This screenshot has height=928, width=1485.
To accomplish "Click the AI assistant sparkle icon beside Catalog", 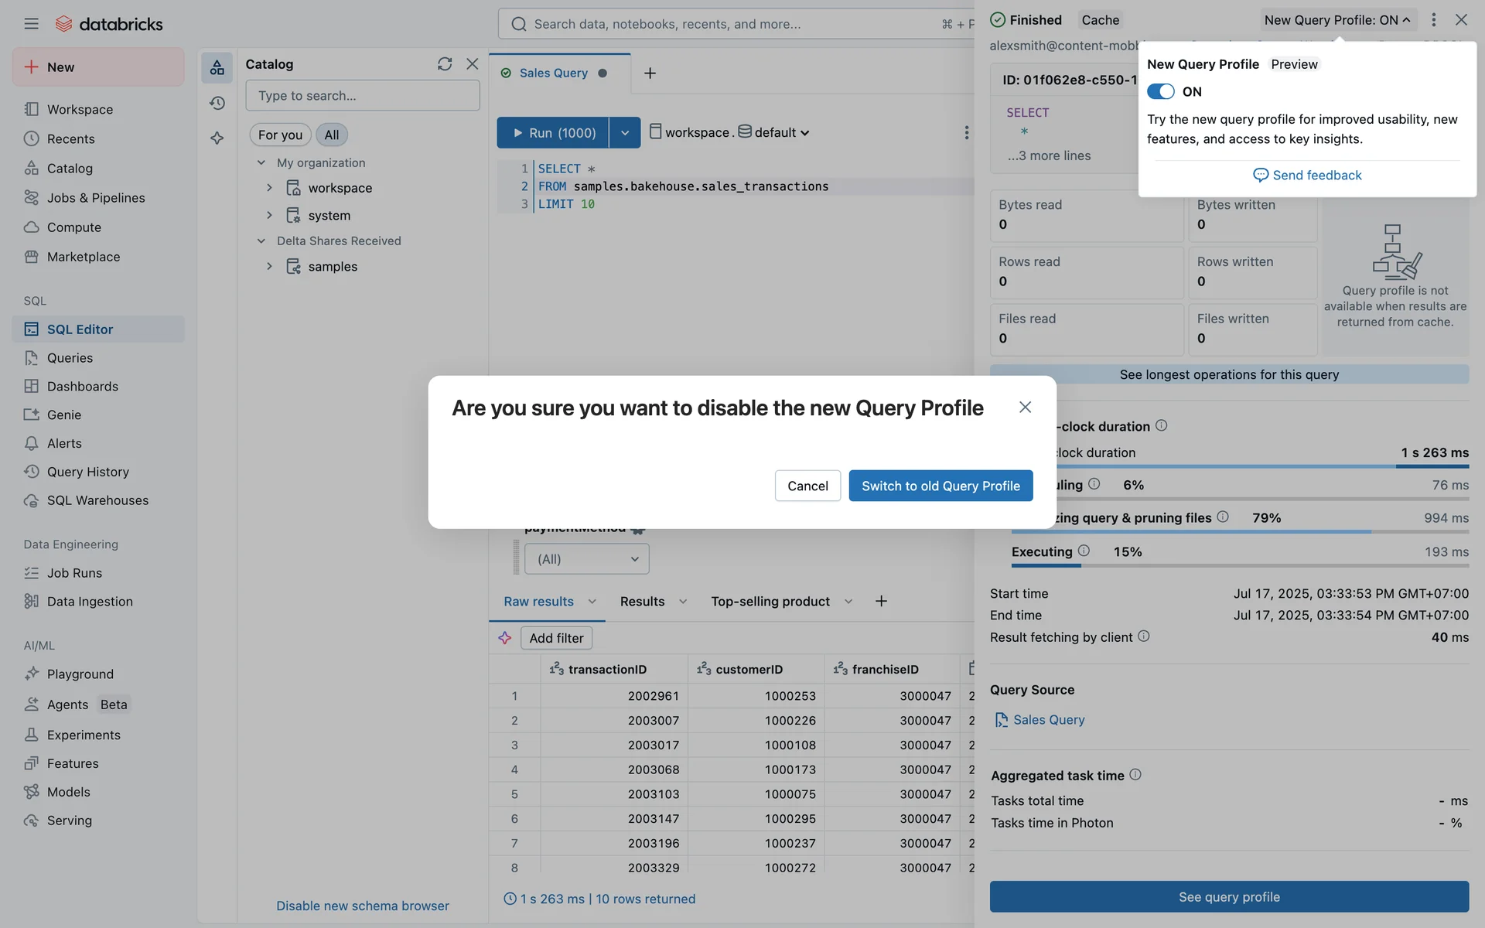I will (217, 138).
